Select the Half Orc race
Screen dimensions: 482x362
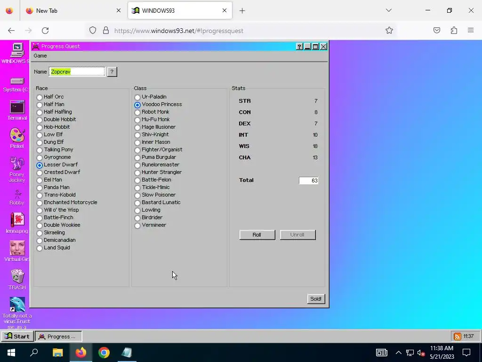[x=40, y=97]
